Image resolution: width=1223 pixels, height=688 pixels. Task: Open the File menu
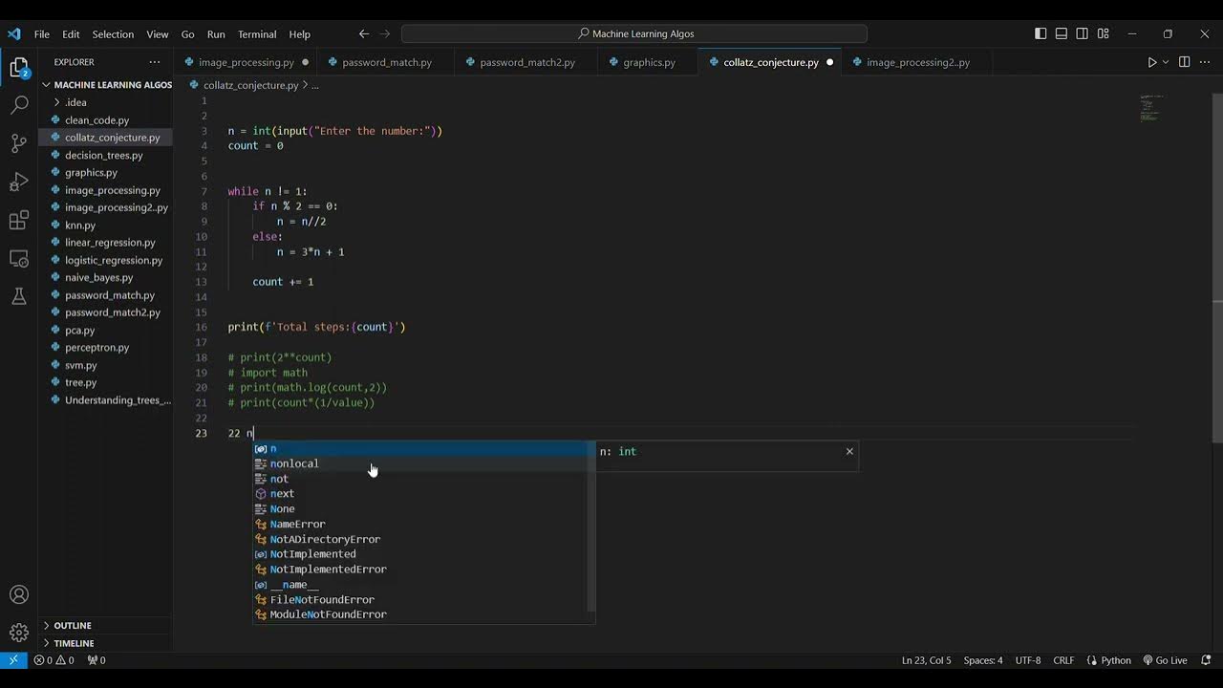pos(42,33)
